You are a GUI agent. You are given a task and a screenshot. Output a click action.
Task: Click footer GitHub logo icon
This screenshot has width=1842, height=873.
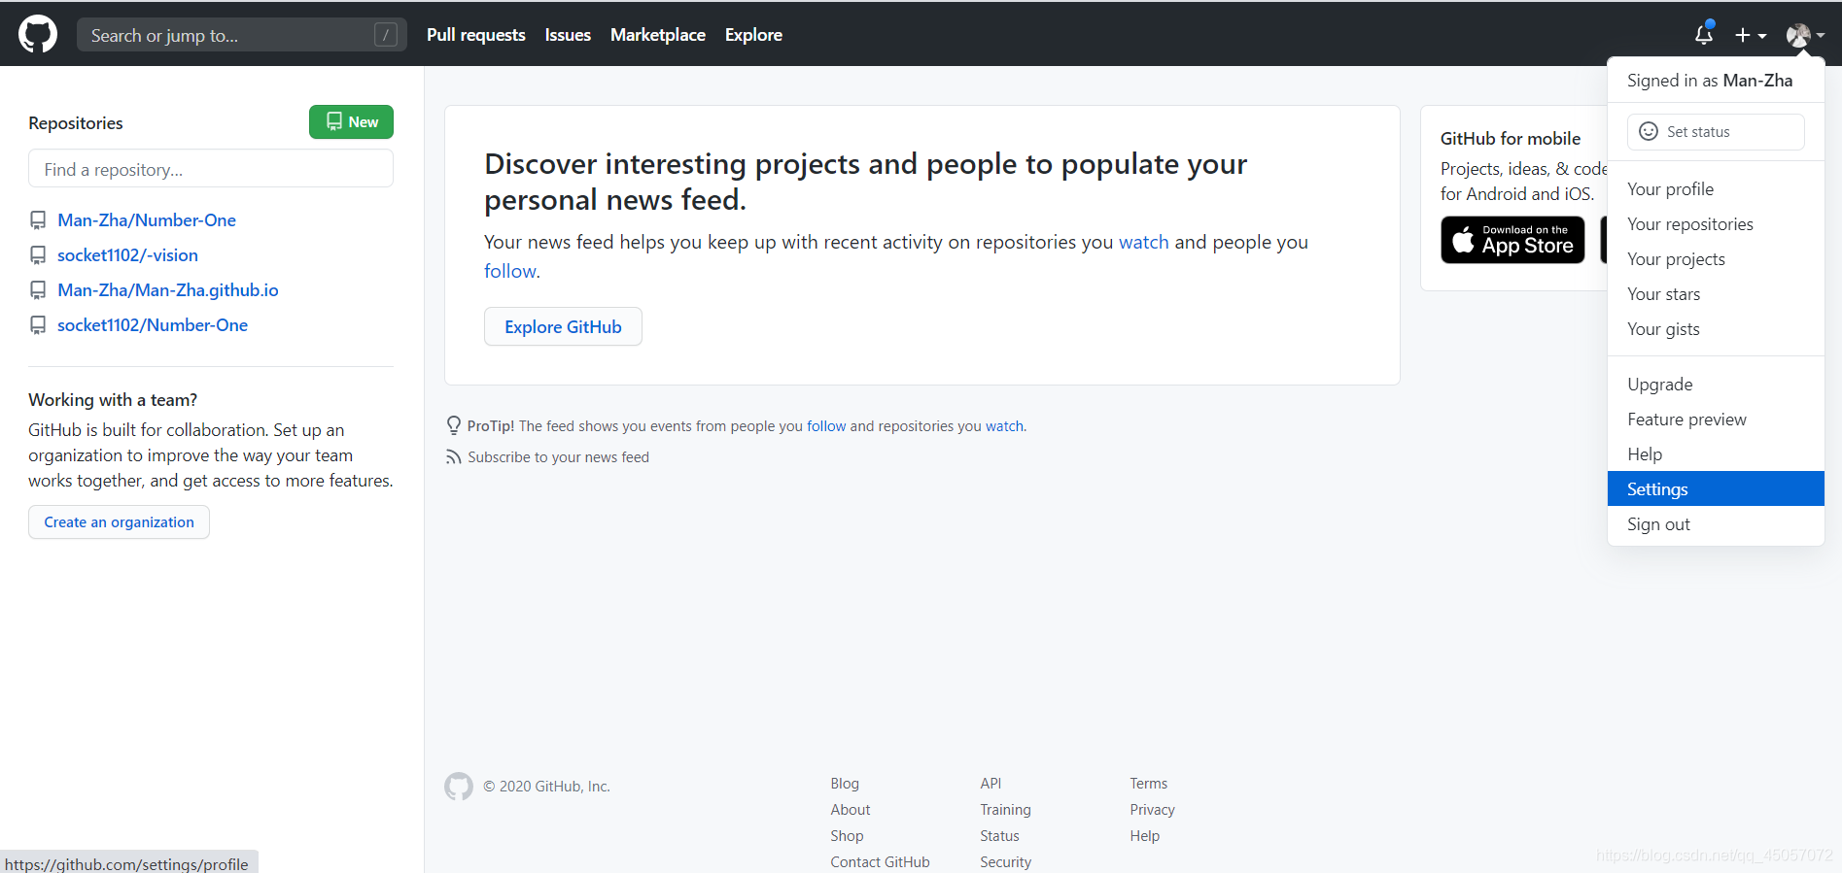(459, 786)
